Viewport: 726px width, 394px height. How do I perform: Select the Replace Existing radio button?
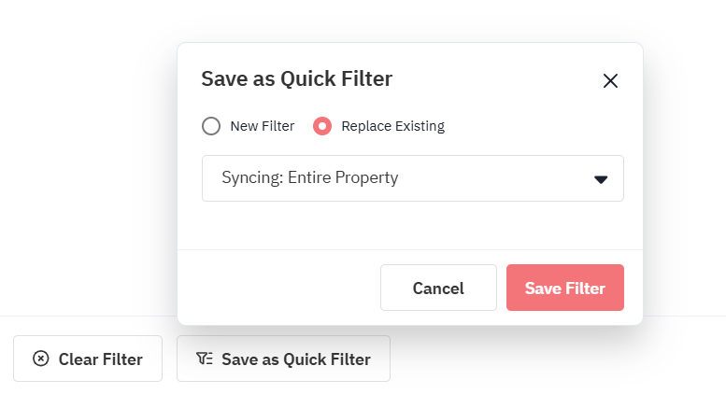pos(322,126)
